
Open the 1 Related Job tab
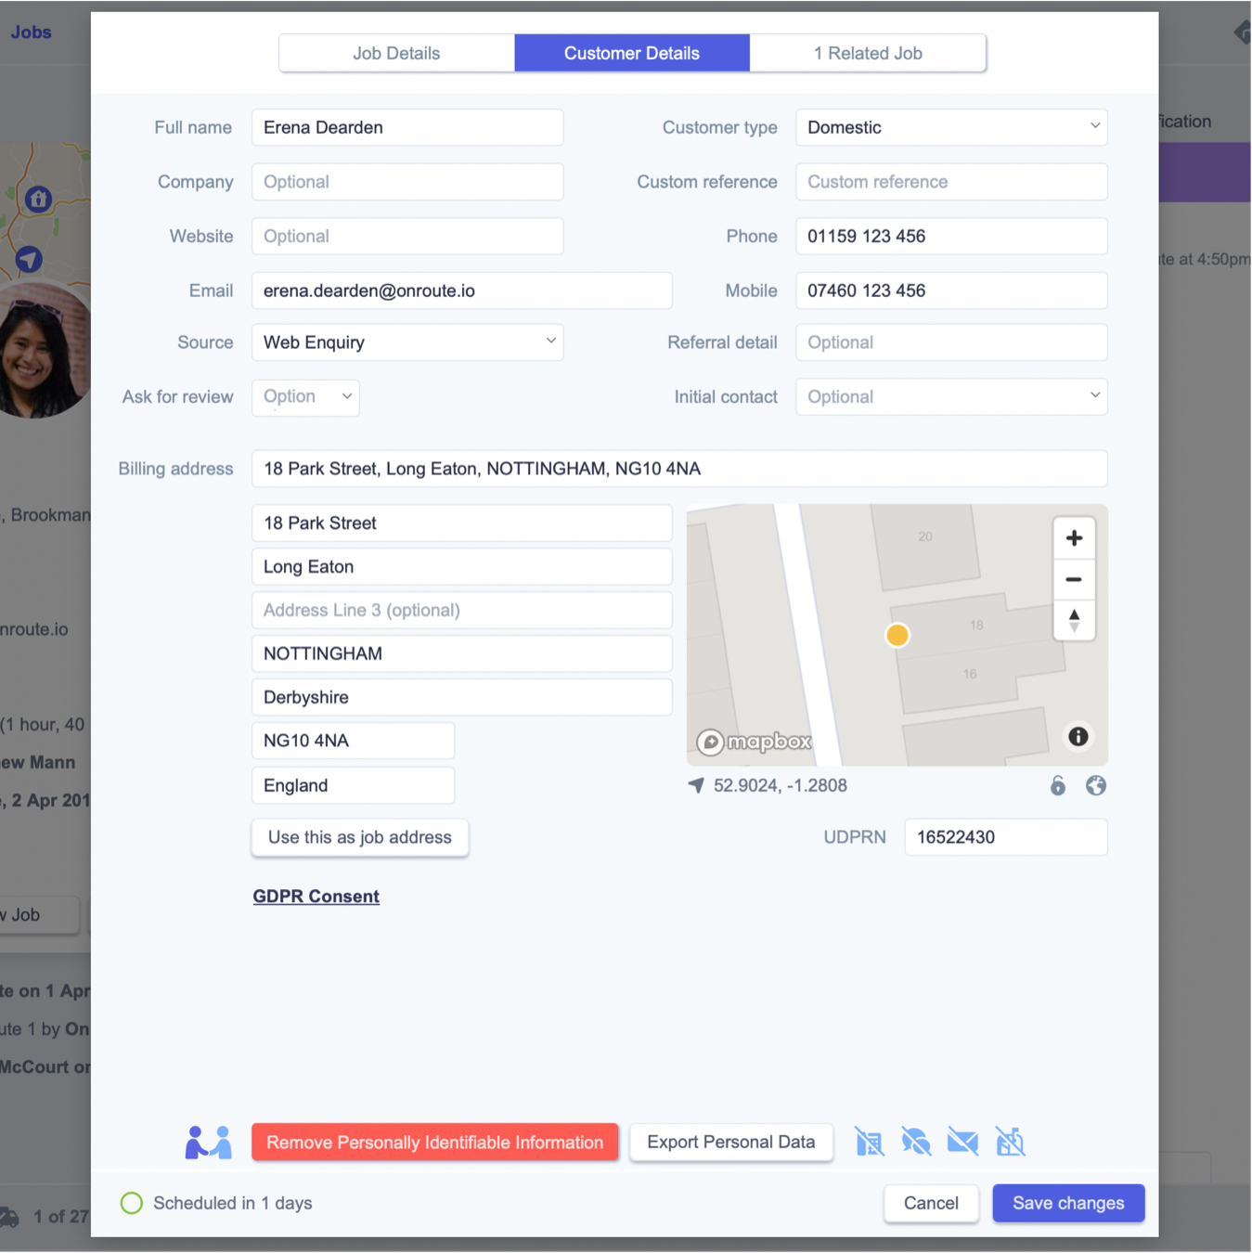868,53
